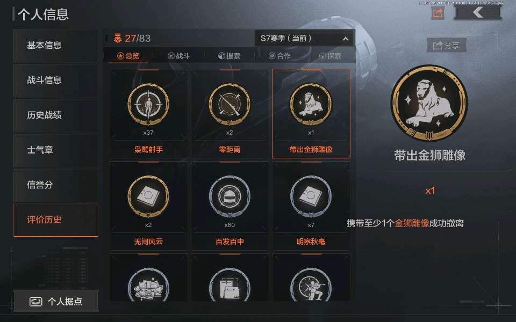Image resolution: width=516 pixels, height=322 pixels.
Task: Open 信誉分 in the sidebar
Action: pos(55,185)
